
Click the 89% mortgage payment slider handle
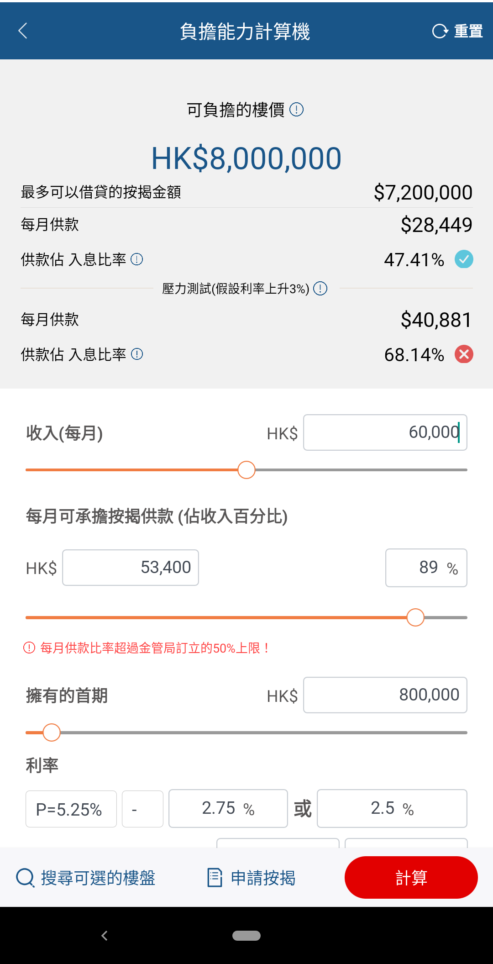(x=415, y=617)
